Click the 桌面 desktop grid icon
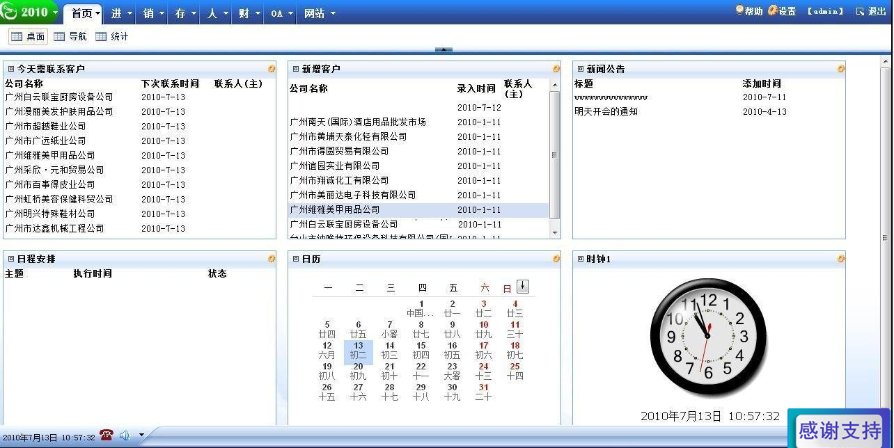 click(x=17, y=36)
